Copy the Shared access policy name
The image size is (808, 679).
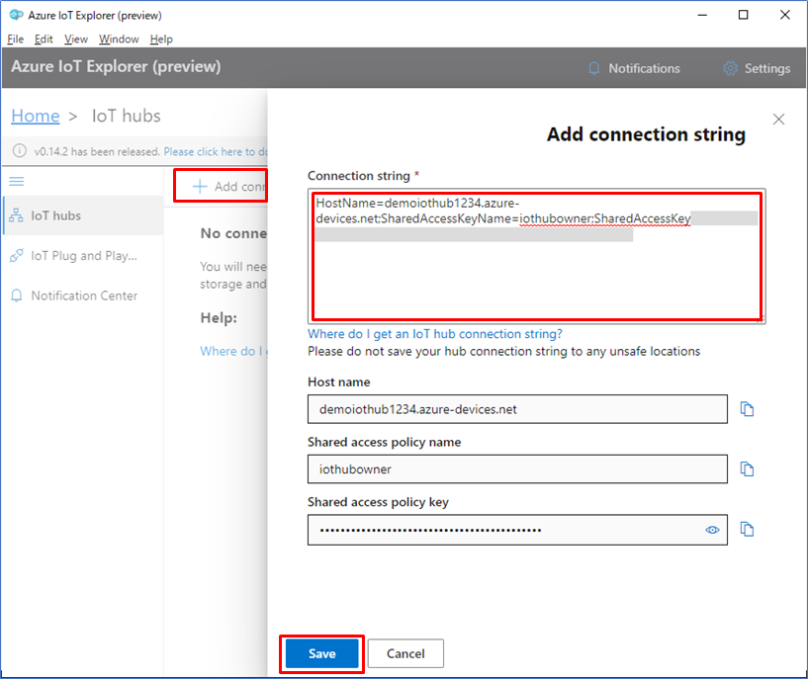click(x=748, y=468)
